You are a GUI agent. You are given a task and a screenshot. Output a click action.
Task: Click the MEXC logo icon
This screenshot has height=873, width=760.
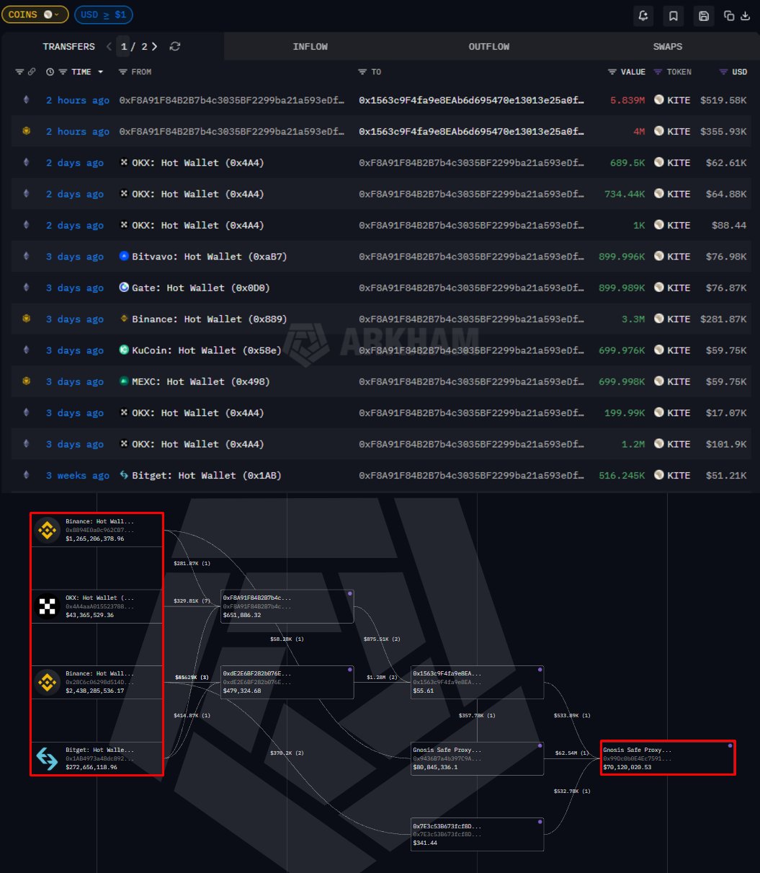click(124, 381)
